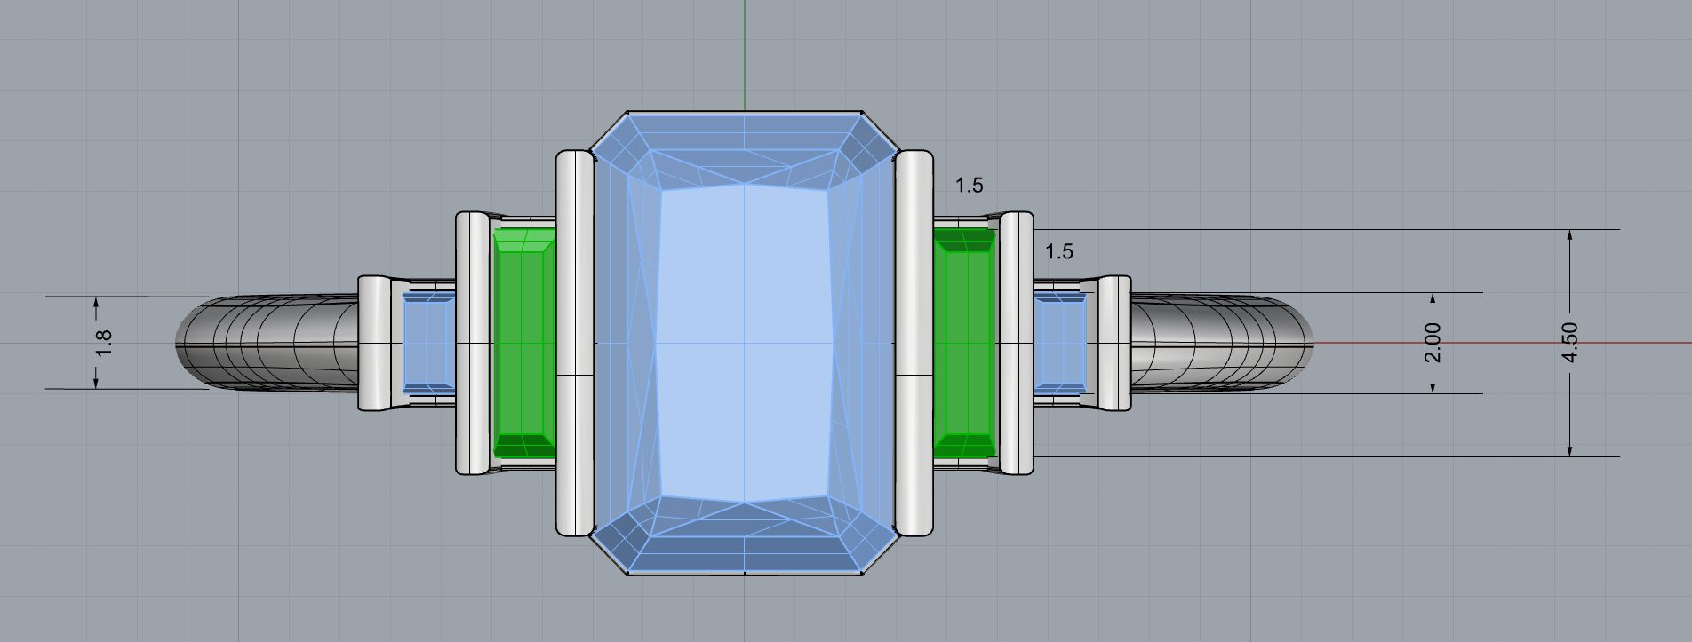The image size is (1692, 642).
Task: Select the outermost left white end bar
Action: coord(375,342)
